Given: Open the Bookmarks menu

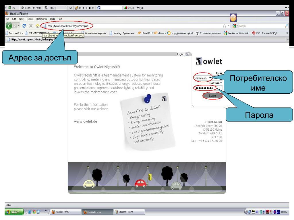Looking at the screenshot, I should [x=41, y=19].
